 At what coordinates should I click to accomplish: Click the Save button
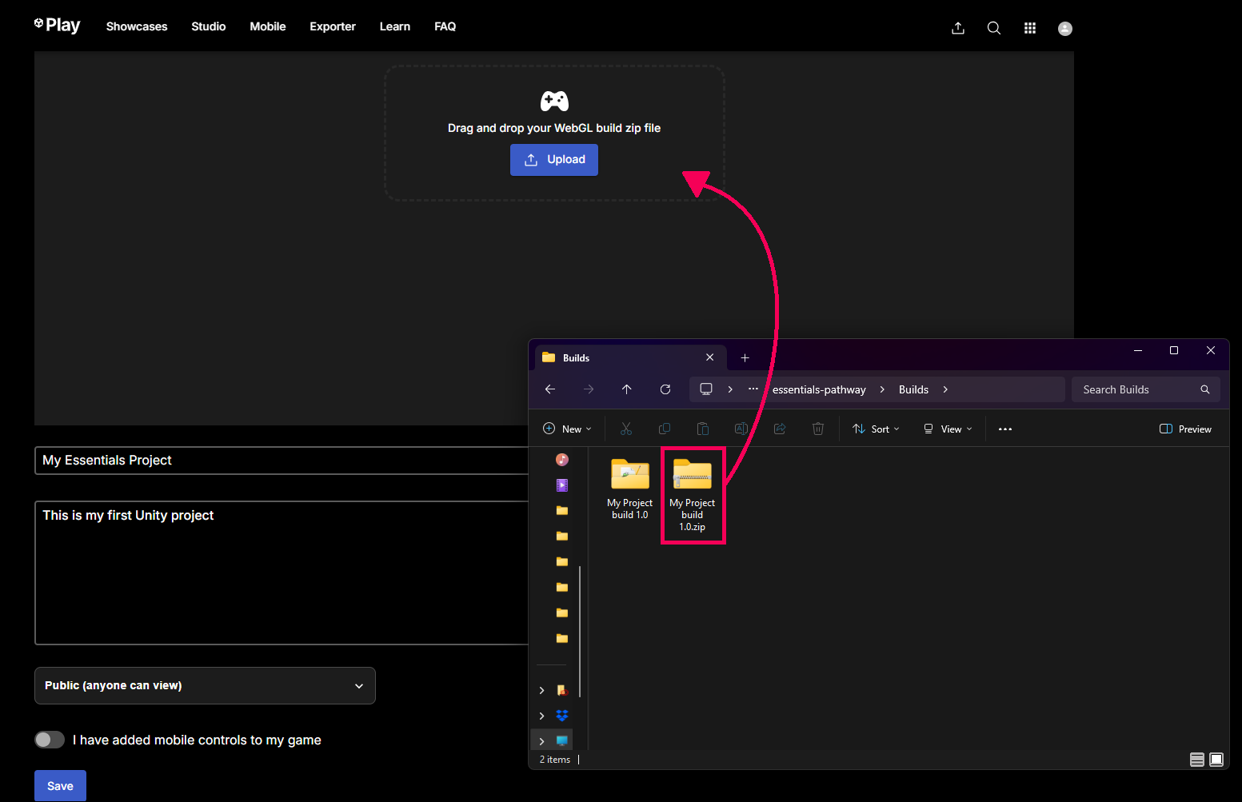[60, 785]
